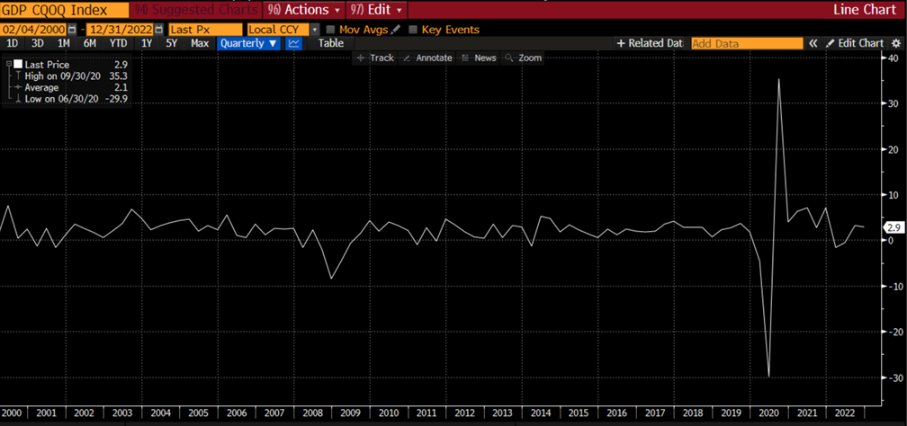Click the pencil icon beside Mov Avgs
Viewport: 907px width, 426px height.
[x=396, y=30]
